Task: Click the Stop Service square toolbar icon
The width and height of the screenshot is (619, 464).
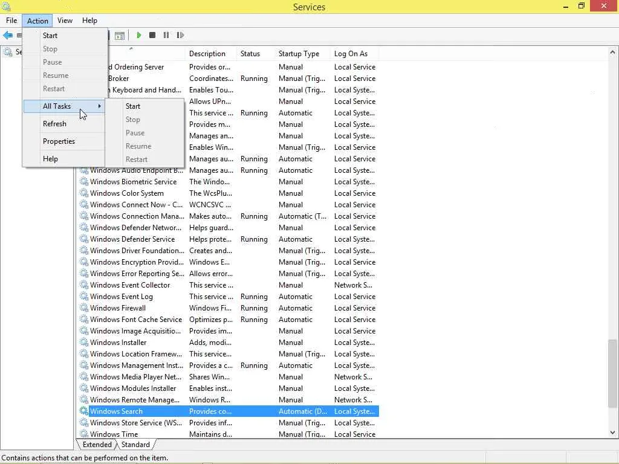Action: coord(152,36)
